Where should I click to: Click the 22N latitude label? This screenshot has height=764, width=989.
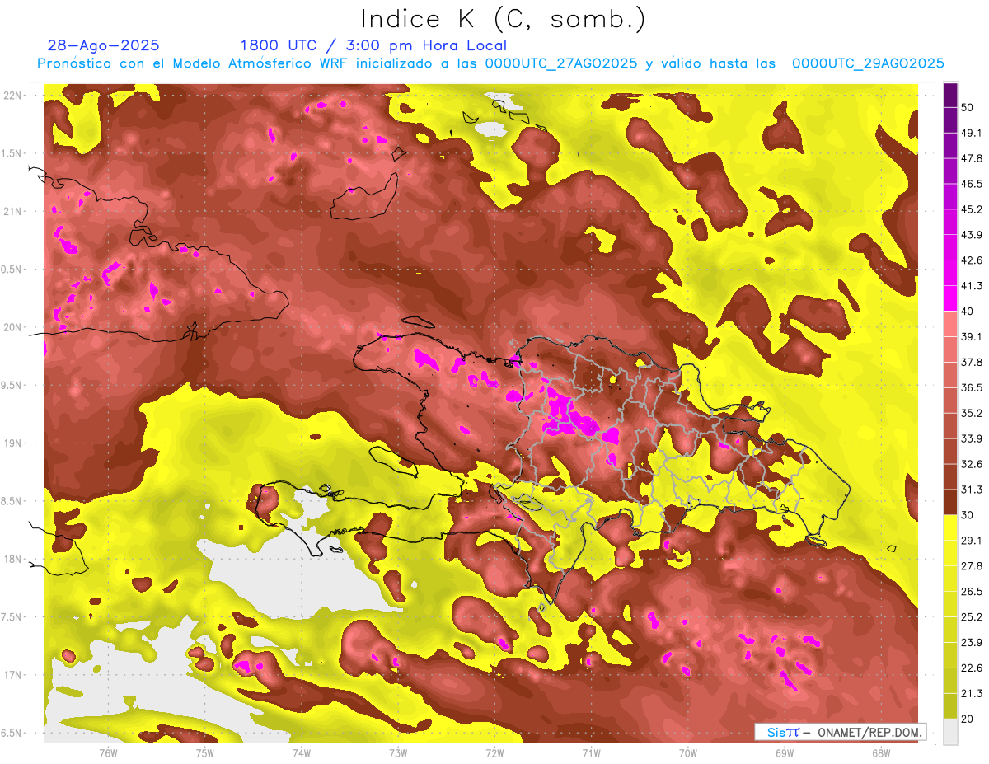pyautogui.click(x=12, y=96)
